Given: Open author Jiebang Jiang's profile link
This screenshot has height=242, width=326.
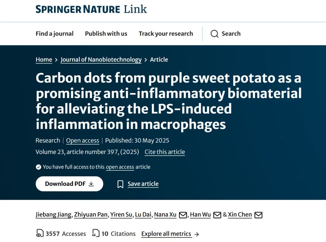Looking at the screenshot, I should tap(53, 215).
